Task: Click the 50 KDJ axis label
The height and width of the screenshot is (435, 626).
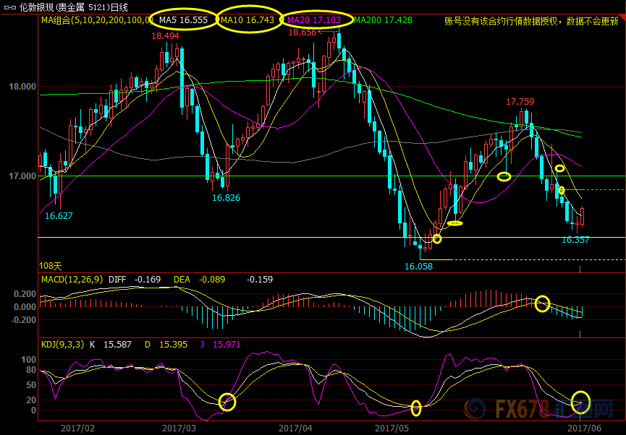Action: click(31, 385)
